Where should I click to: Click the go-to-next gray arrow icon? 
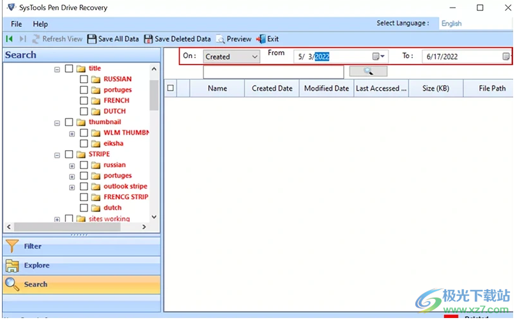(x=22, y=39)
